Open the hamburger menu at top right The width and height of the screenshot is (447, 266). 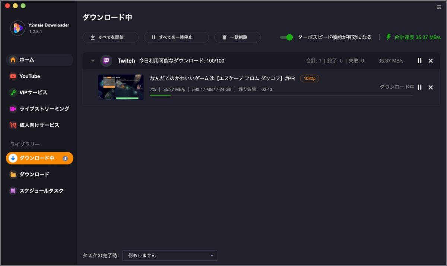coord(438,7)
